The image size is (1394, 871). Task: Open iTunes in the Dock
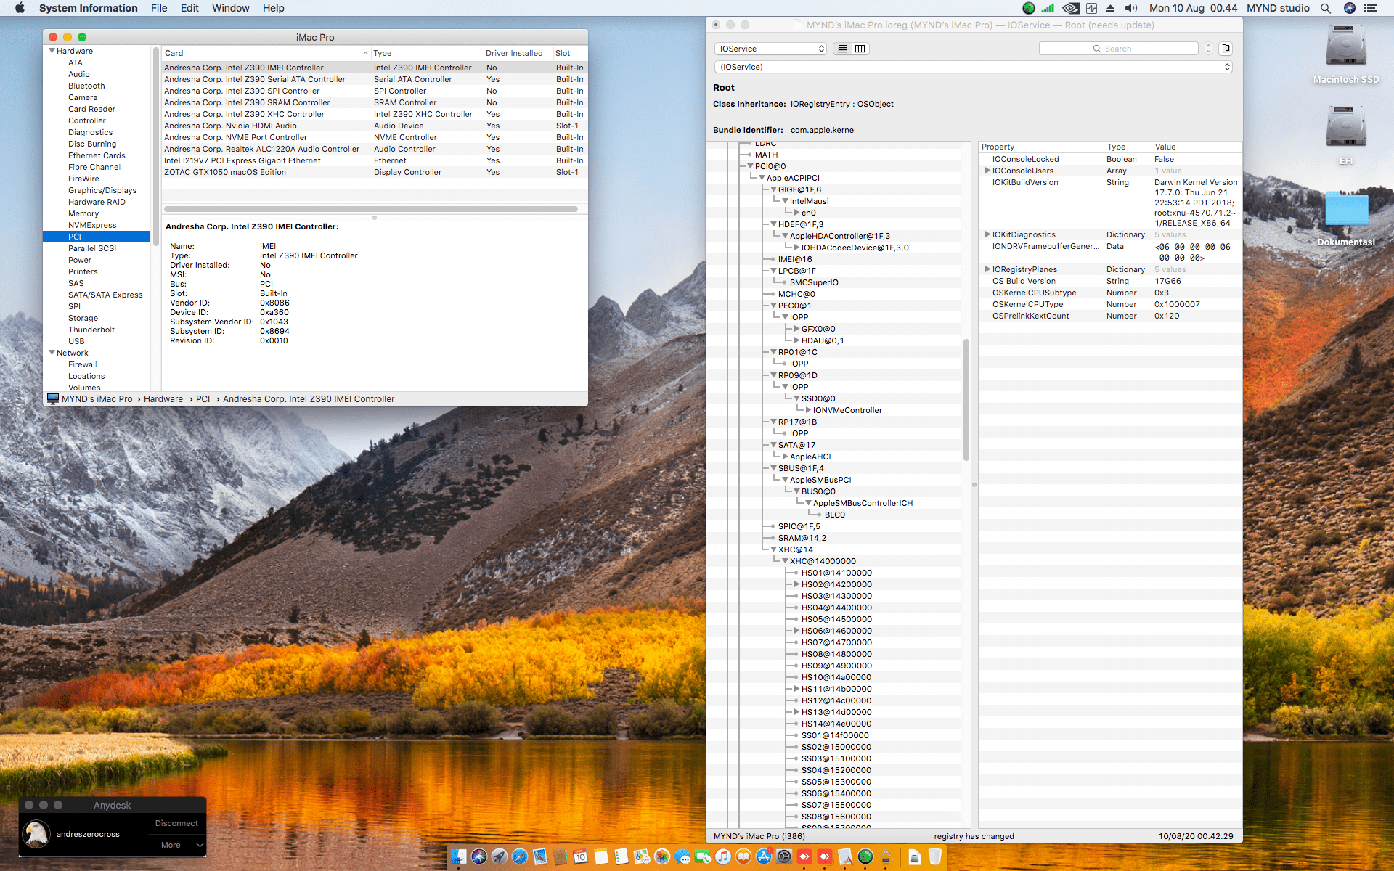pos(723,857)
